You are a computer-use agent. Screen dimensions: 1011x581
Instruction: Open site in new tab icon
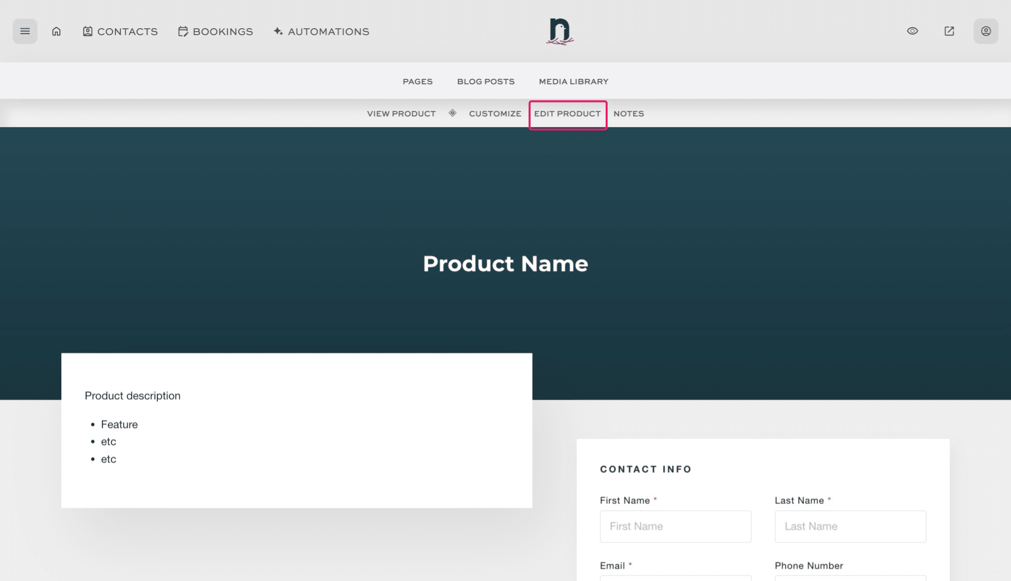coord(949,31)
